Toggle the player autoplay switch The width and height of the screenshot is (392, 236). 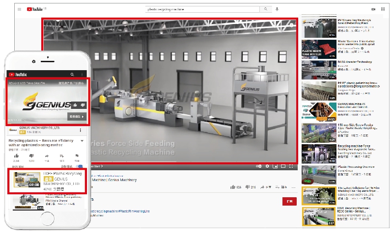(x=259, y=166)
